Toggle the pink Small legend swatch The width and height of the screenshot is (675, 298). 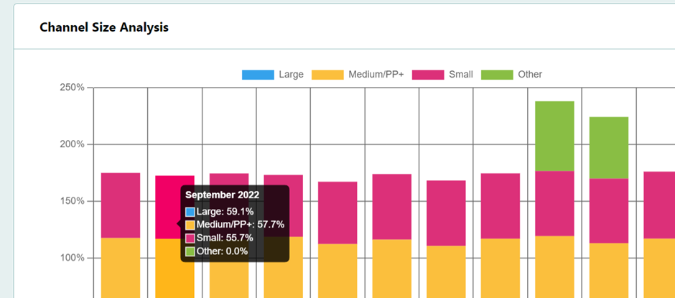tap(428, 75)
